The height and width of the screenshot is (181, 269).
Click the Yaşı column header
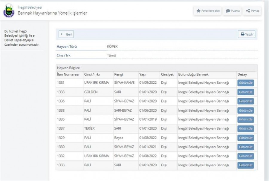pyautogui.click(x=142, y=74)
